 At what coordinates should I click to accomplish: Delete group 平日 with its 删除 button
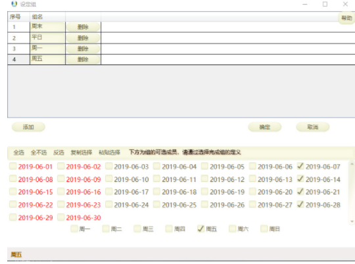point(83,38)
